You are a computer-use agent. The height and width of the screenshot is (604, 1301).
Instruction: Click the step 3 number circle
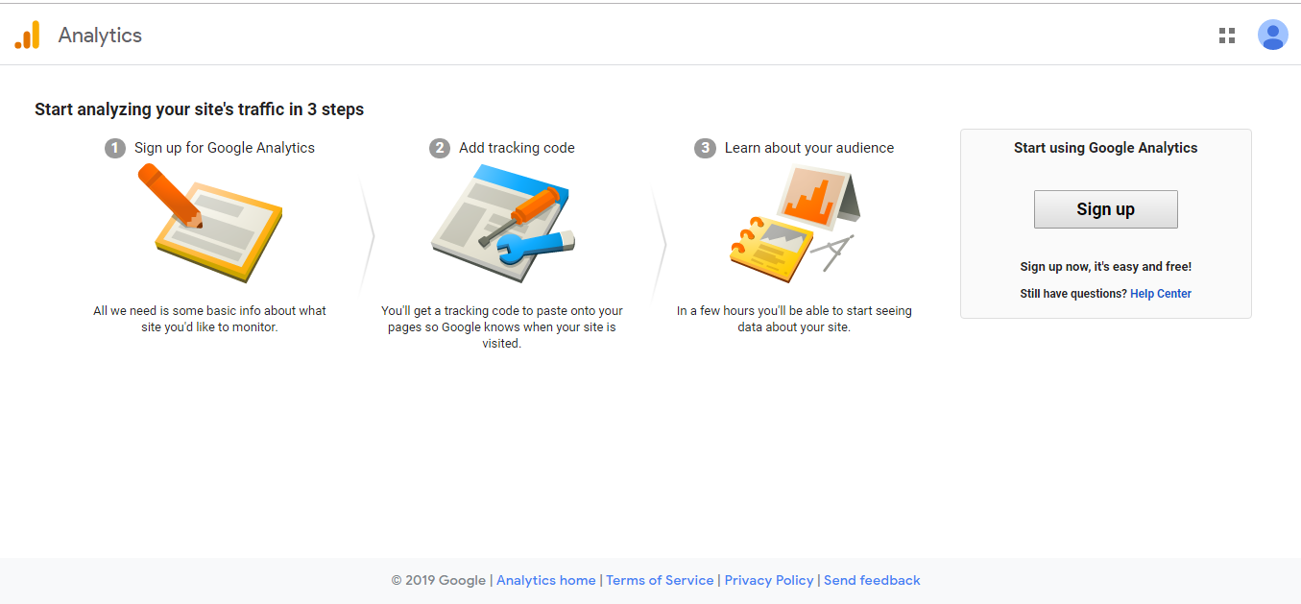[x=705, y=148]
